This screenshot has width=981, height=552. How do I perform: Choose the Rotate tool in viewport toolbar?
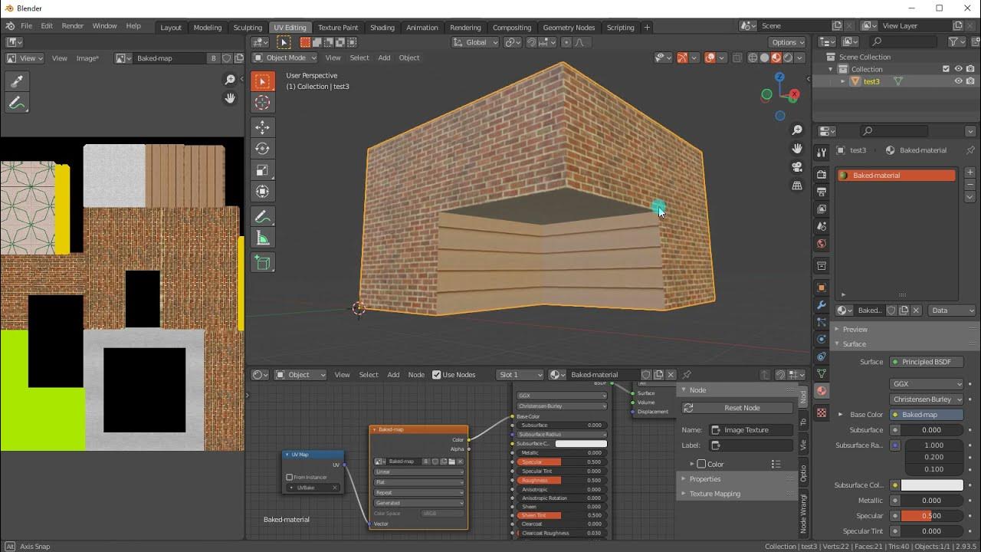click(262, 149)
